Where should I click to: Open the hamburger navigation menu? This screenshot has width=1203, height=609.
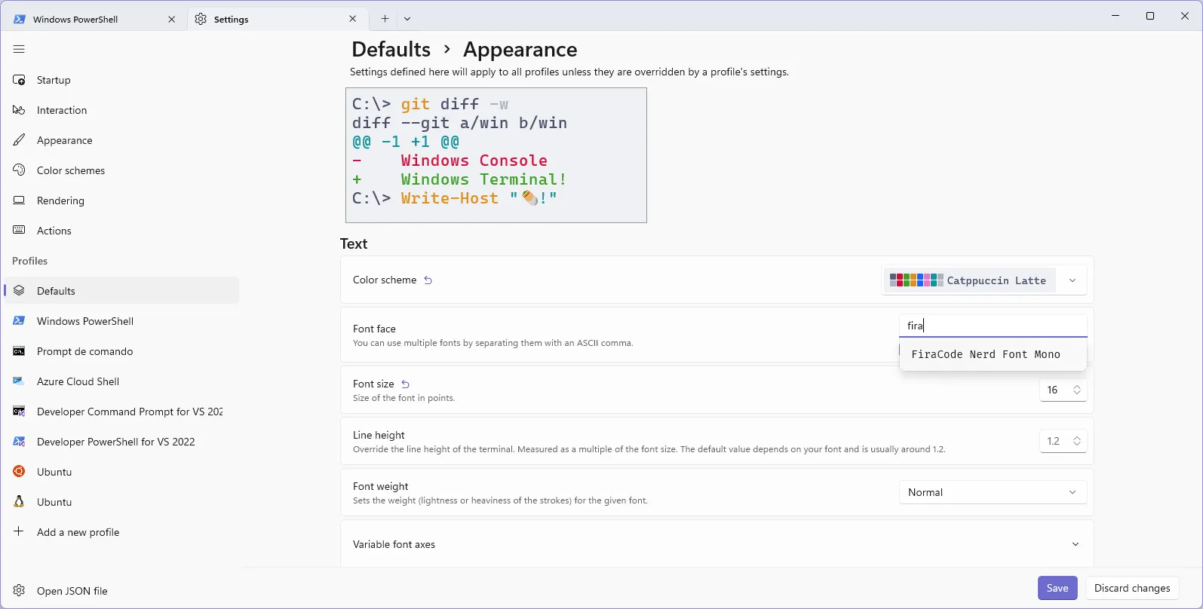click(19, 49)
